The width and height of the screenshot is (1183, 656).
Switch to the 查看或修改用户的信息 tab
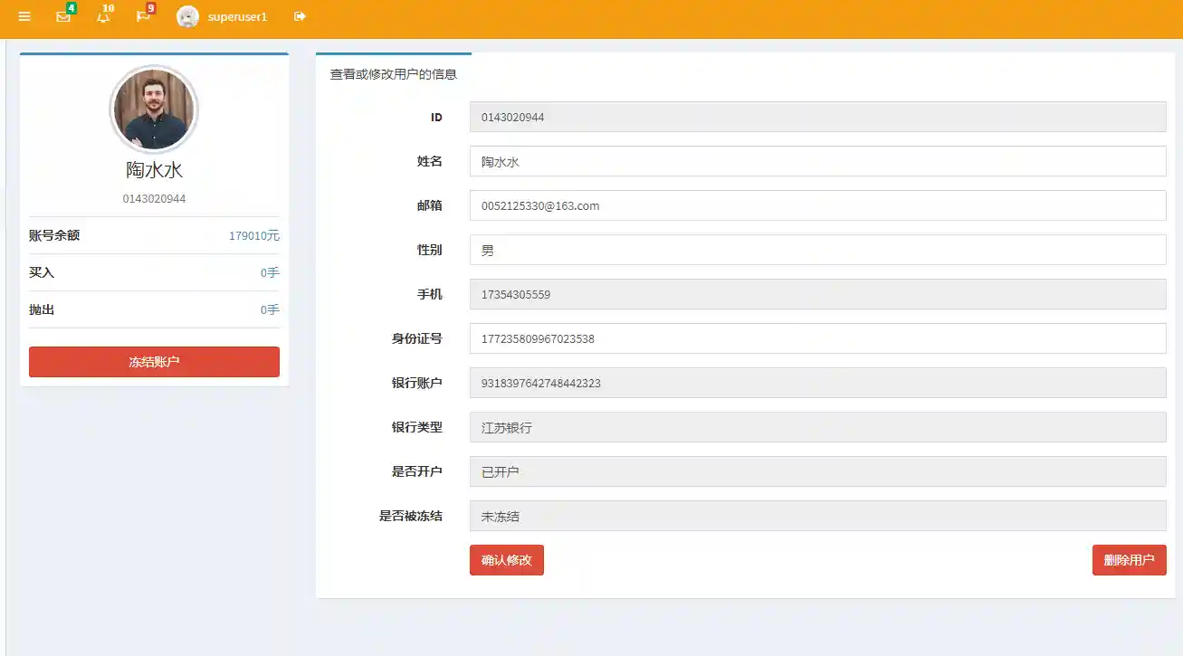[x=393, y=76]
